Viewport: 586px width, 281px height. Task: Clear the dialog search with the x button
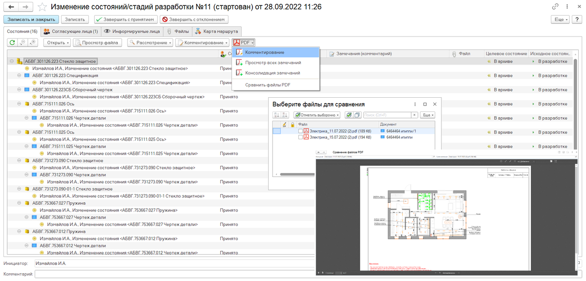pyautogui.click(x=415, y=115)
